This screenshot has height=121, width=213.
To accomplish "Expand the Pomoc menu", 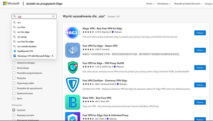I will click(x=150, y=4).
